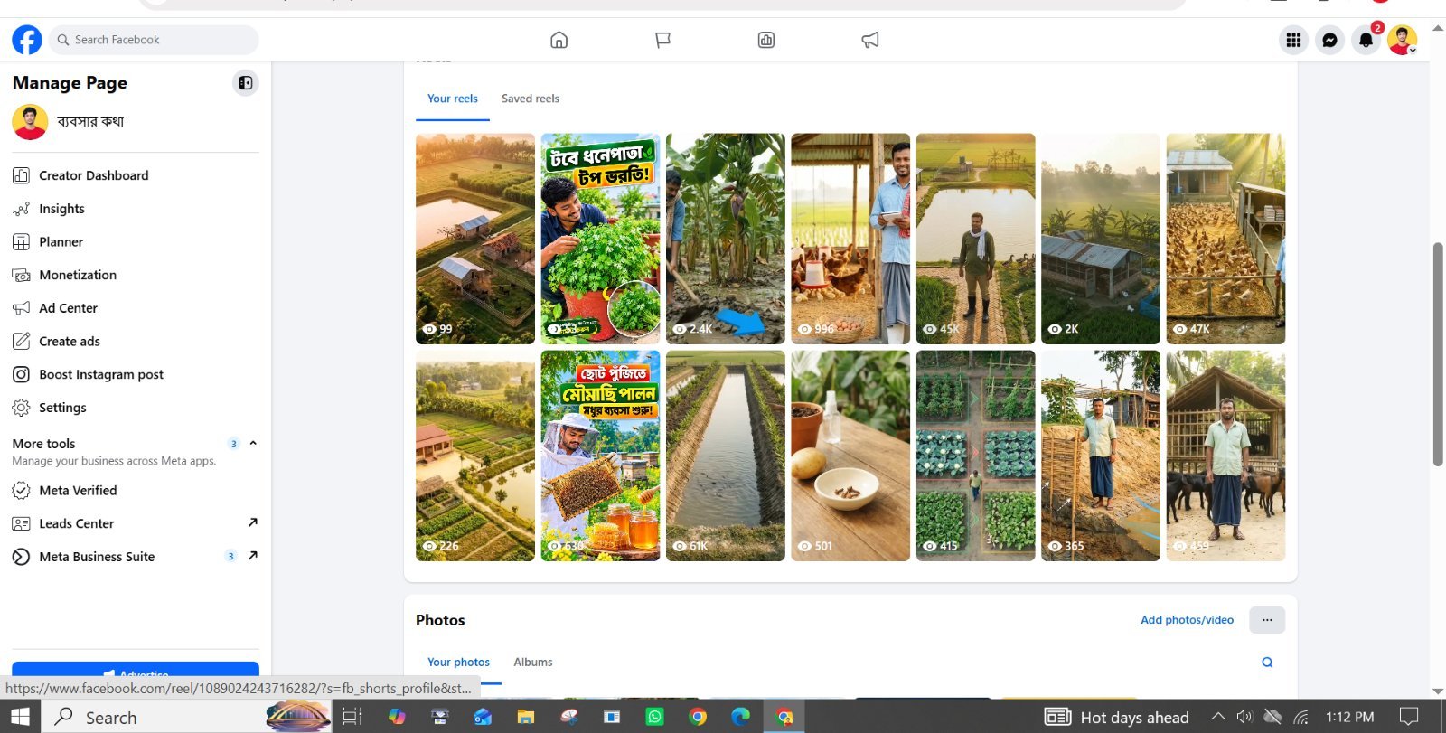Open the Messenger icon
1446x733 pixels.
click(x=1329, y=40)
